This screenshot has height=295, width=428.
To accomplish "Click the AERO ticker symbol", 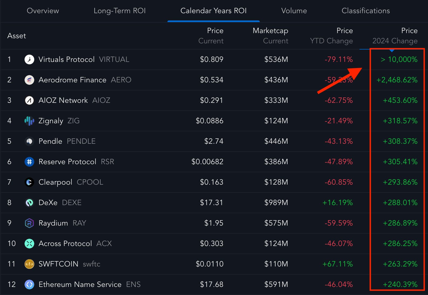I will point(121,80).
